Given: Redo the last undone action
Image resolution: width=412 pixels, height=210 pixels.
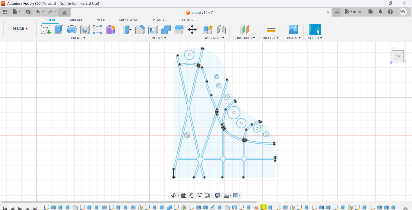Looking at the screenshot, I should coord(50,12).
